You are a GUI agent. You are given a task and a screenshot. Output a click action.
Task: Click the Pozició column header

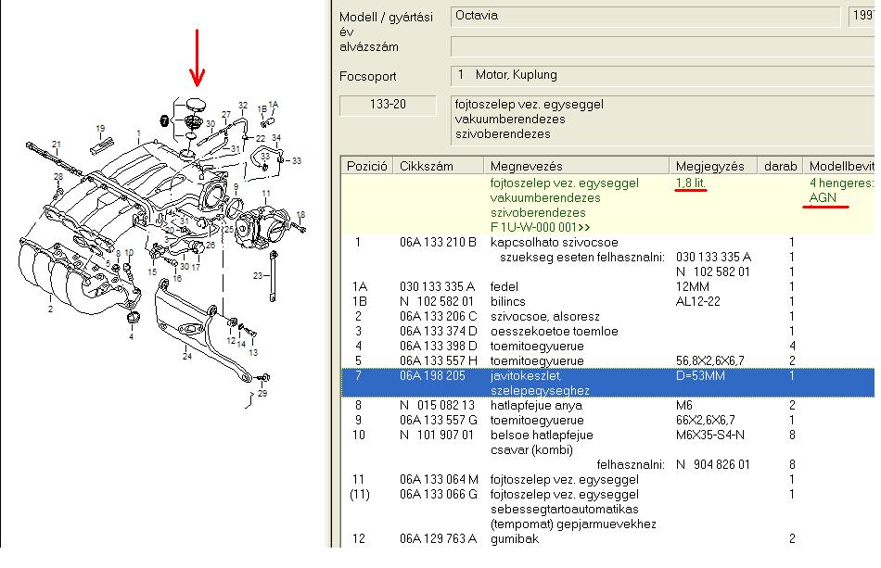coord(367,166)
